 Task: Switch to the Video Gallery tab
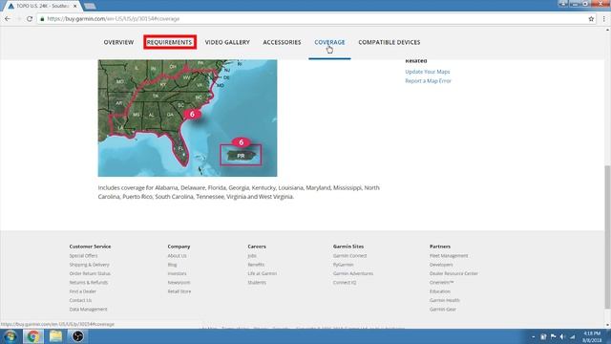227,42
